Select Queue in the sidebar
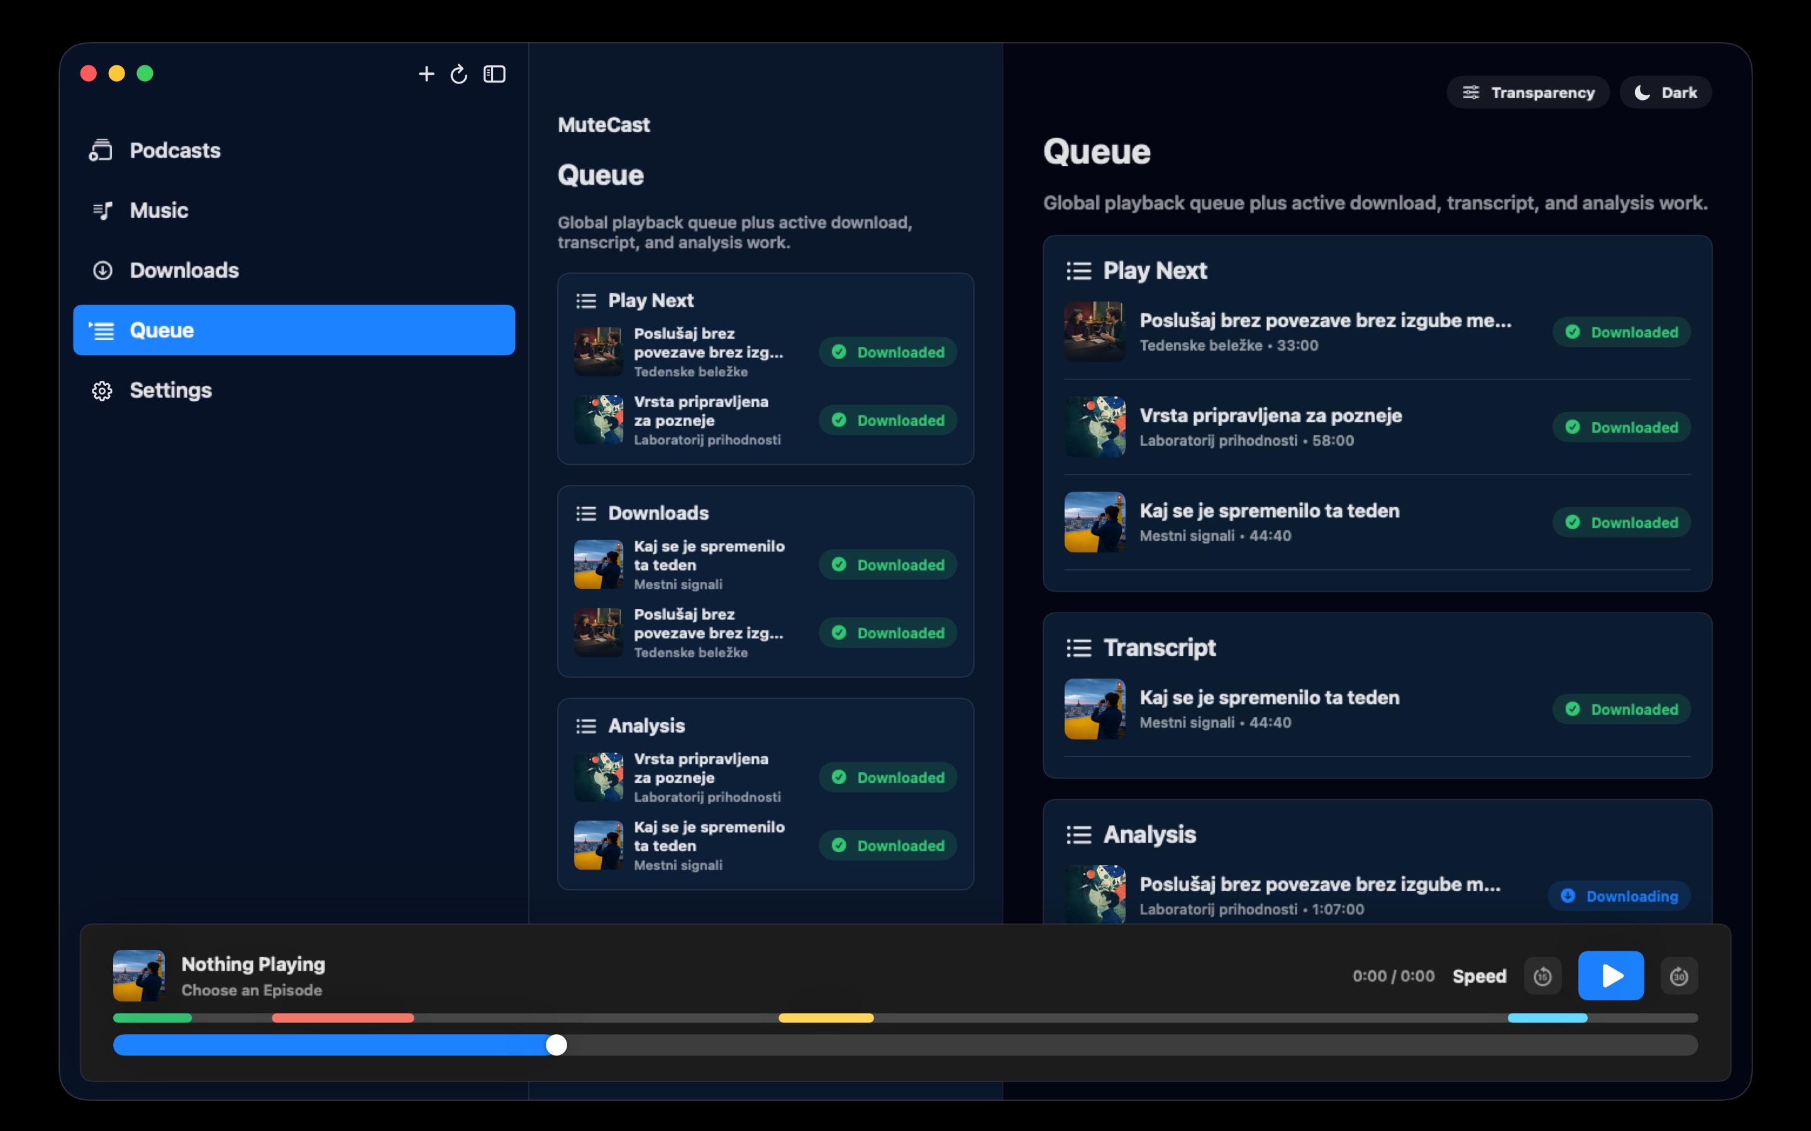 (294, 330)
